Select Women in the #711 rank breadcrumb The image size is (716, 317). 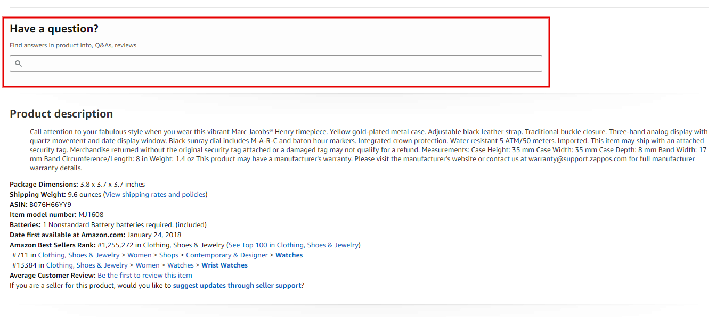coord(139,255)
